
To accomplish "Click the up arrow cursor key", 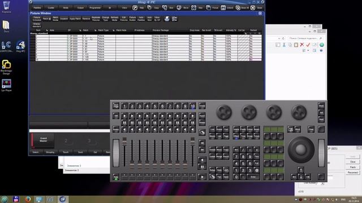I will click(300, 170).
